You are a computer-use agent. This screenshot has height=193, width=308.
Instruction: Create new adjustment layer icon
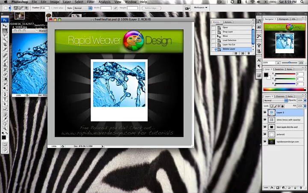click(284, 188)
